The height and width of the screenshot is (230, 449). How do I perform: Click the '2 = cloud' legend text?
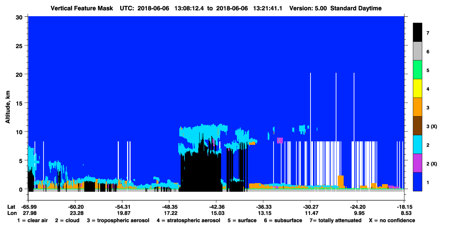[x=67, y=220]
